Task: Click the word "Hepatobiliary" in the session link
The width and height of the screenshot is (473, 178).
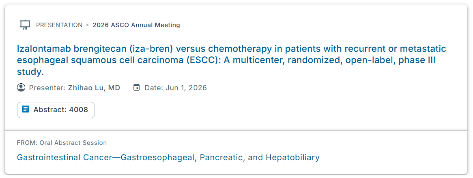Action: [x=292, y=157]
